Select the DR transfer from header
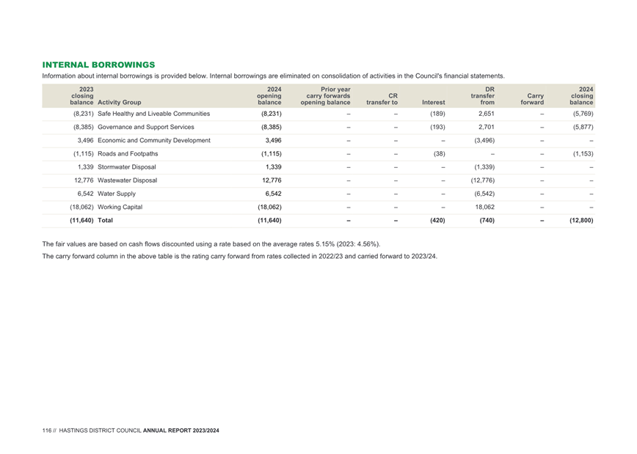The height and width of the screenshot is (454, 637). pyautogui.click(x=483, y=96)
